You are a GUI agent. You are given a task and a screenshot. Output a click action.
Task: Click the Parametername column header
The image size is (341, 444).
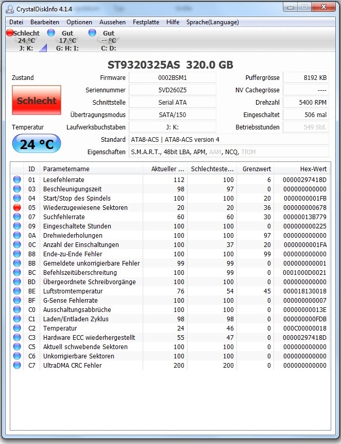point(91,169)
